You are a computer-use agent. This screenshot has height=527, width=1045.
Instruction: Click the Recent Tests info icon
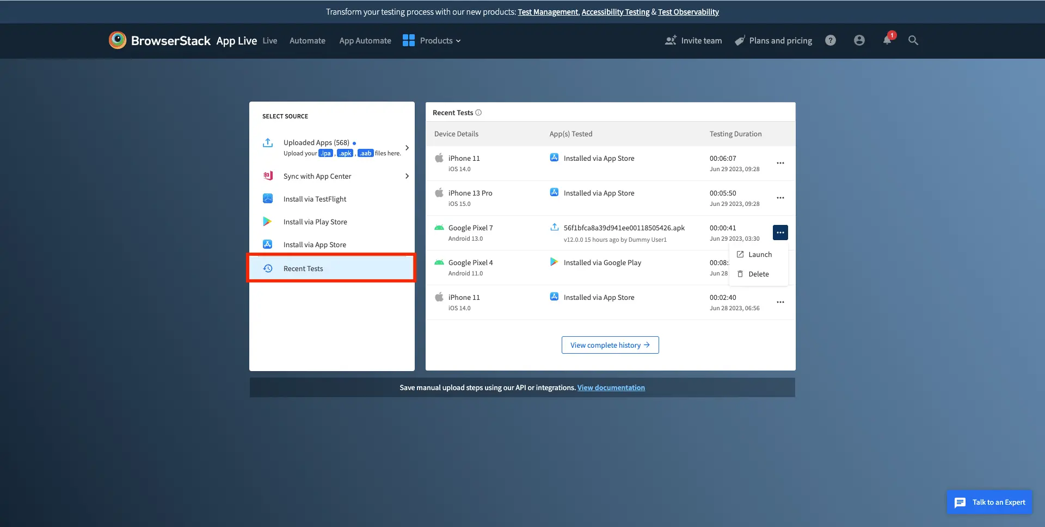pos(478,112)
